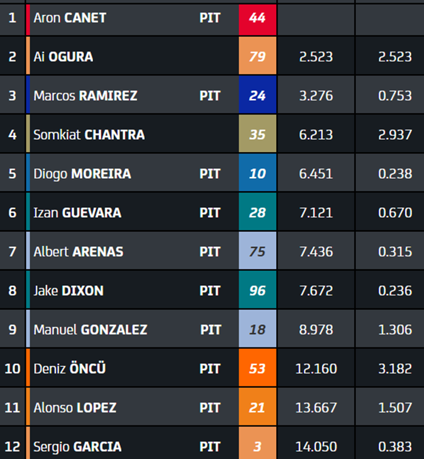Click Somkiat CHANTRA's name

pos(89,135)
